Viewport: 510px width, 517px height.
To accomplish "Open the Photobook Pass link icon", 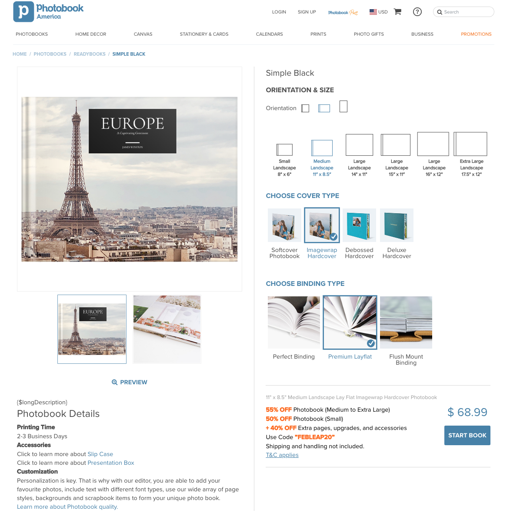I will [343, 12].
